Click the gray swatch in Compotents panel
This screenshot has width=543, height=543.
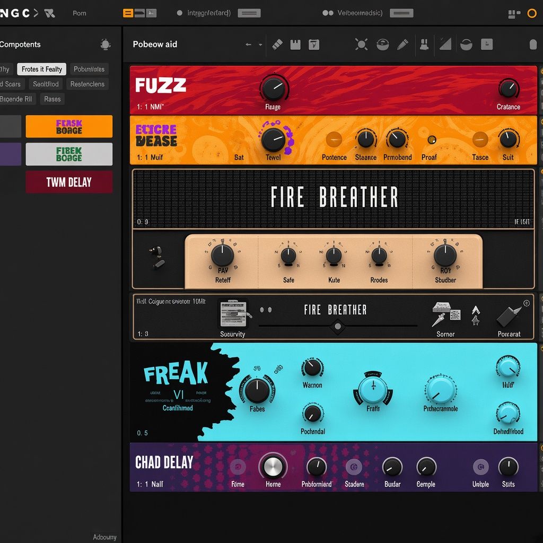coord(11,126)
